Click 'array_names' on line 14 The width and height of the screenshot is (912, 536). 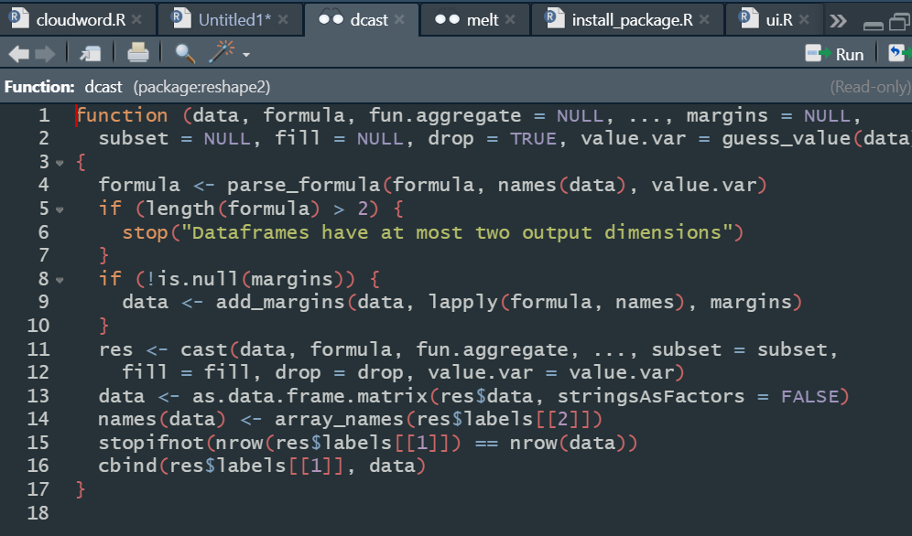coord(339,419)
